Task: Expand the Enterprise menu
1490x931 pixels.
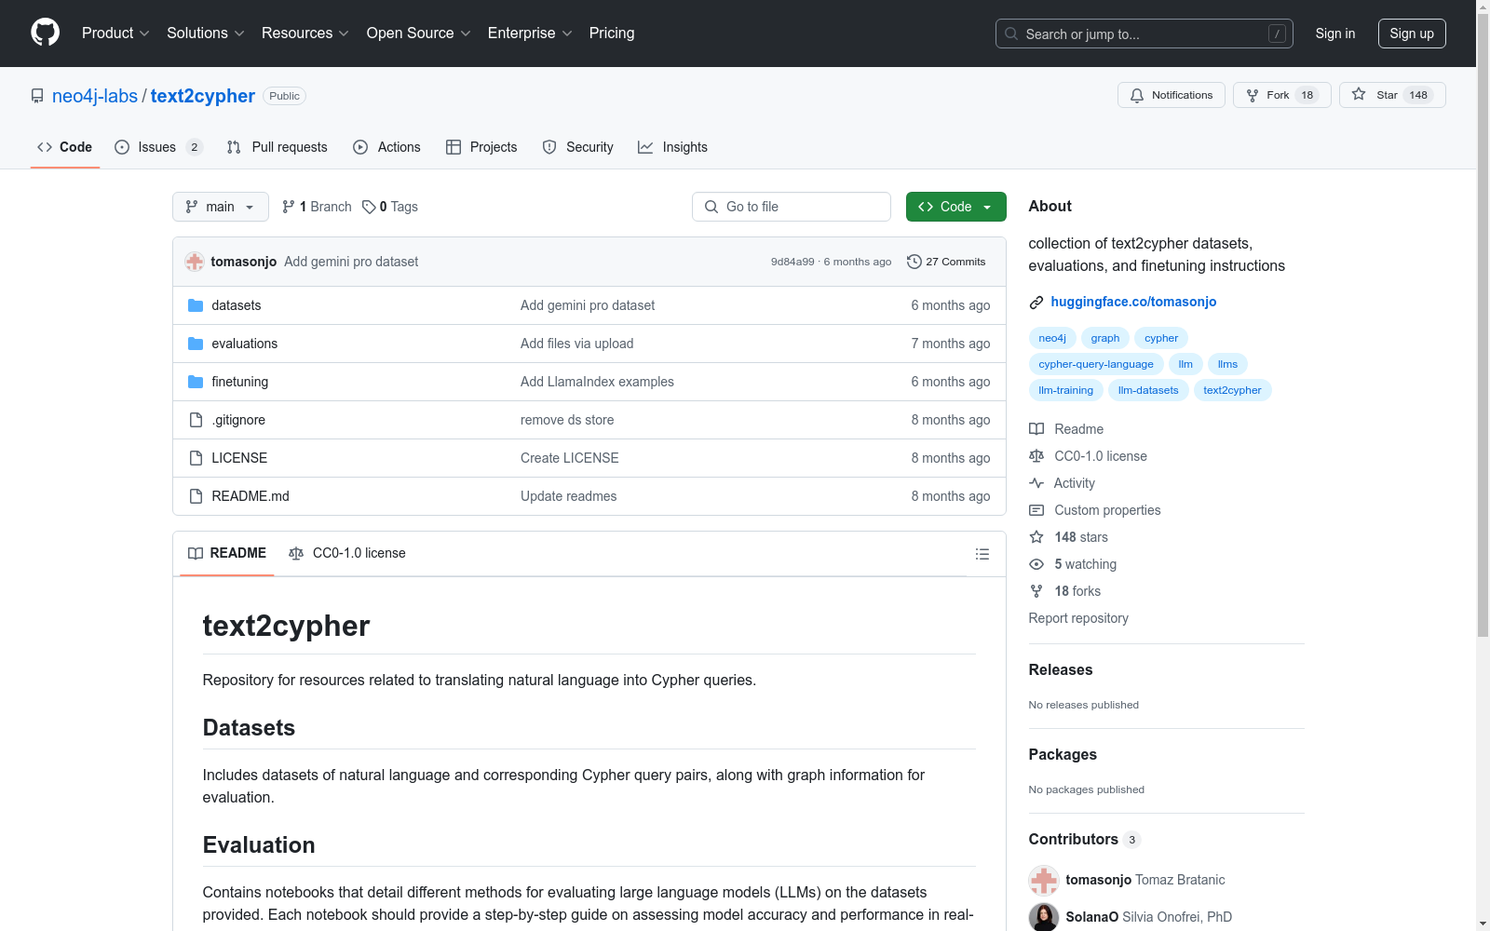Action: click(x=530, y=33)
